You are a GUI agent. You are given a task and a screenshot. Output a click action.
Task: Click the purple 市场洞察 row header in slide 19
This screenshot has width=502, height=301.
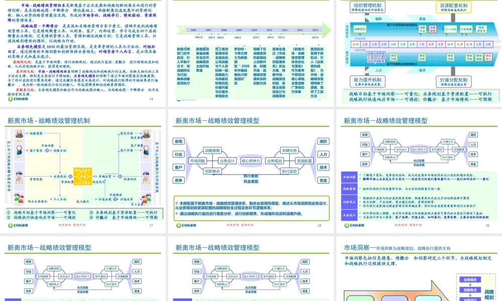(x=349, y=177)
